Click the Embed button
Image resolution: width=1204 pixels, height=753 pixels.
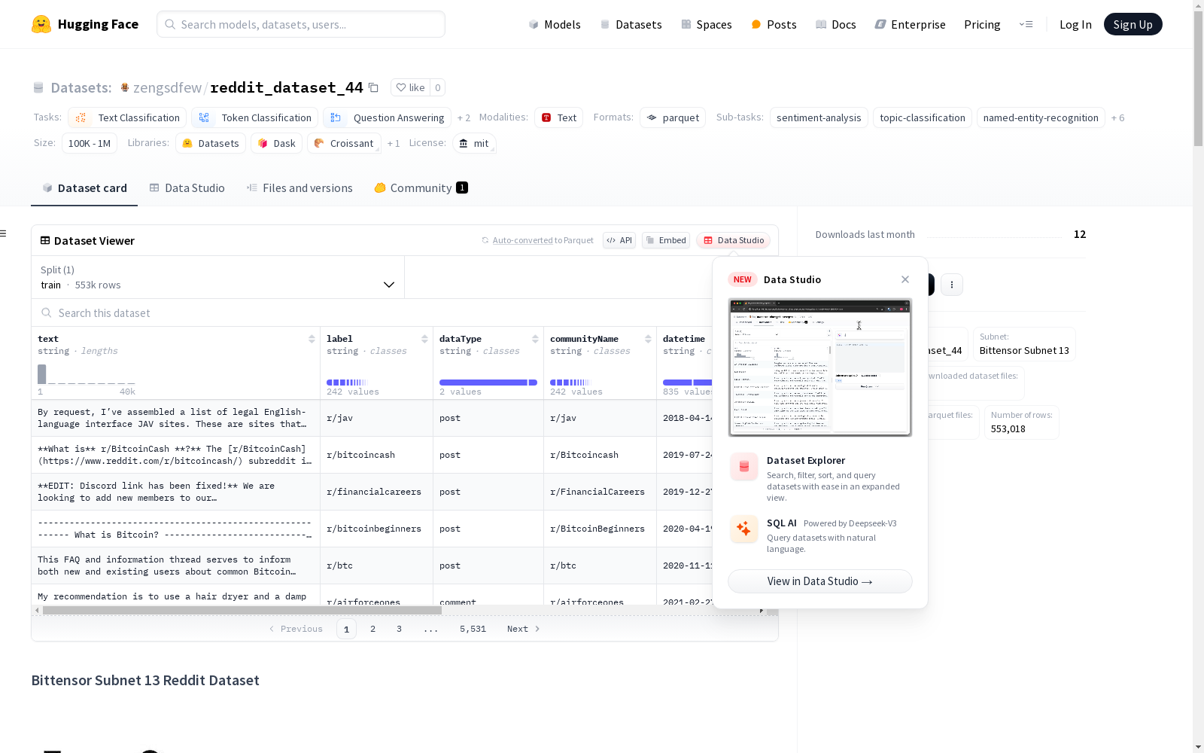click(666, 240)
